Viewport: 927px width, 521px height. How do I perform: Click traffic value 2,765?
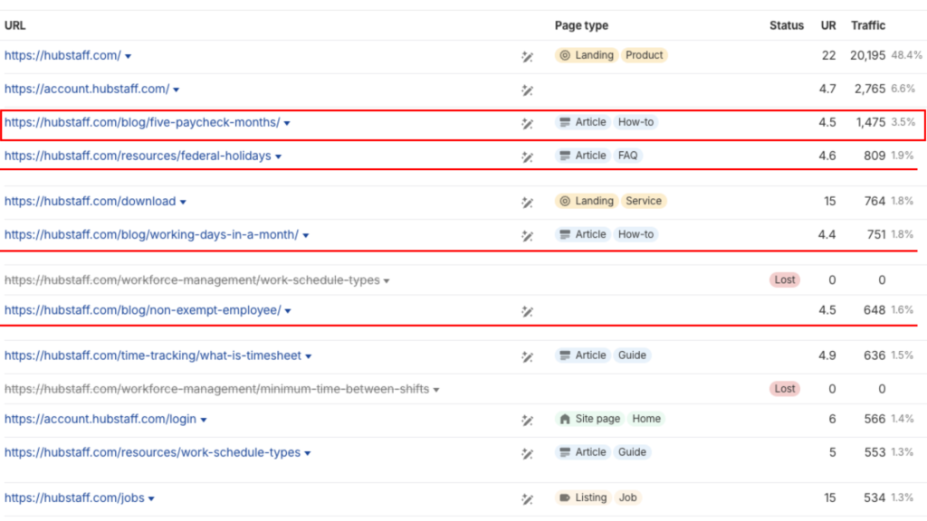click(870, 89)
